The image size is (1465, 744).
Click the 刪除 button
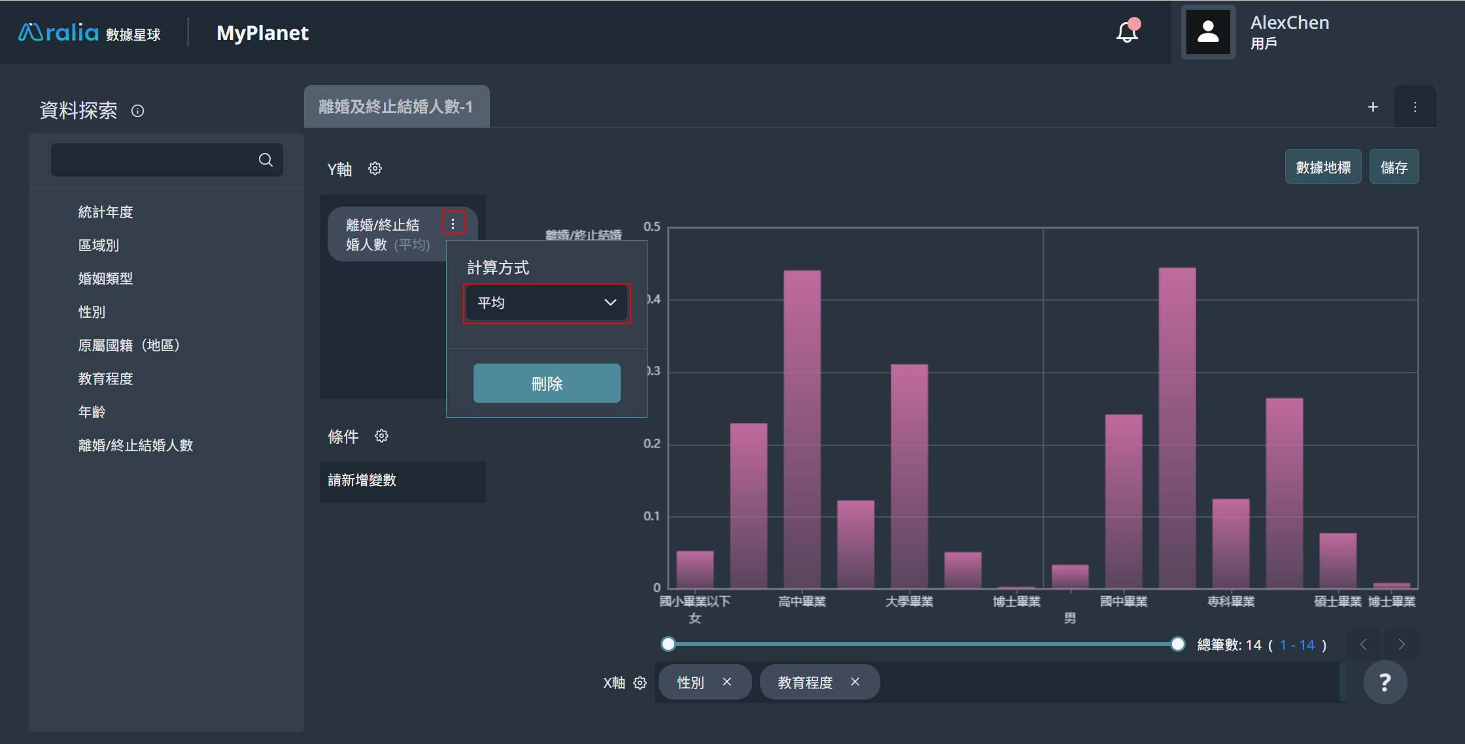(547, 383)
